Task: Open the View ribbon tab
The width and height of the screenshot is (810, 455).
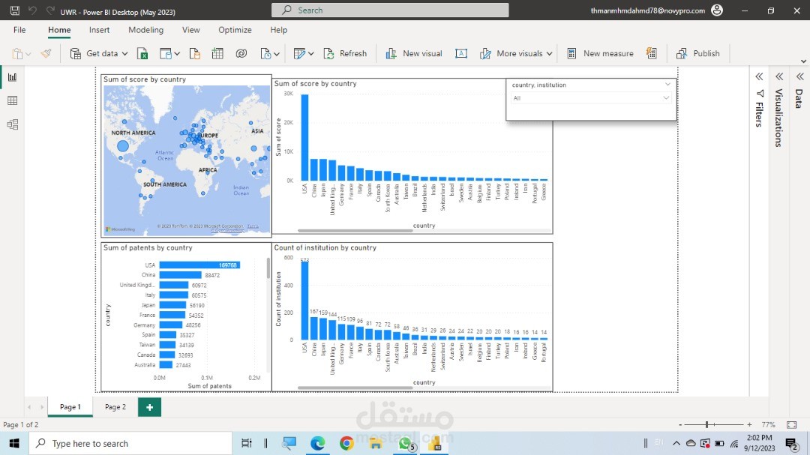Action: tap(190, 30)
